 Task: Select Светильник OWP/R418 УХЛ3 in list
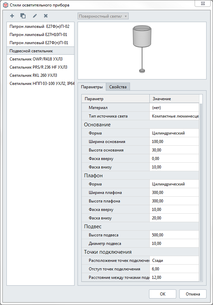click(40, 59)
